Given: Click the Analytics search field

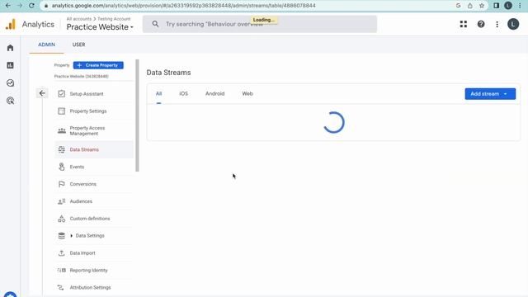Looking at the screenshot, I should coord(260,24).
